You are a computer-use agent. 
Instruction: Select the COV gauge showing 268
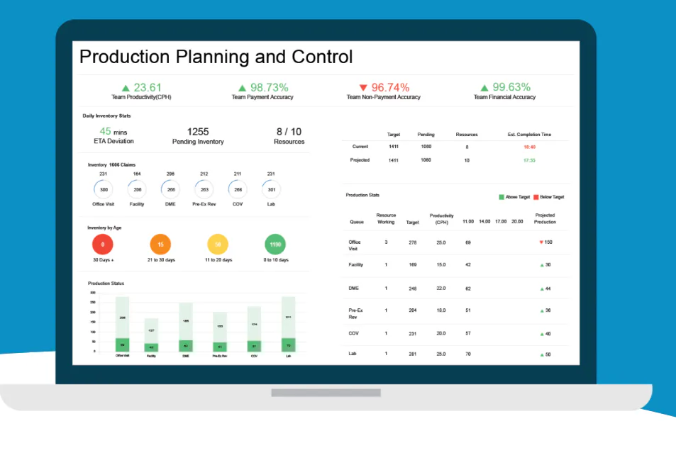coord(238,189)
